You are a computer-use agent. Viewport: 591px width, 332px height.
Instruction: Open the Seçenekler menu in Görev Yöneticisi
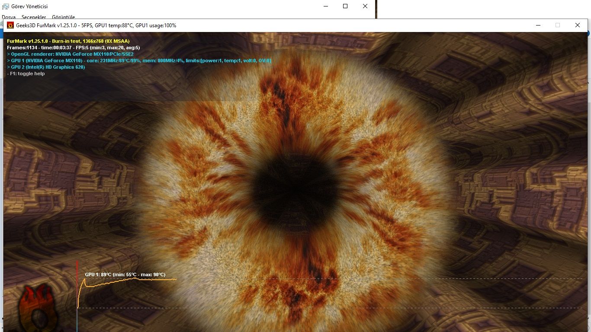pyautogui.click(x=34, y=17)
